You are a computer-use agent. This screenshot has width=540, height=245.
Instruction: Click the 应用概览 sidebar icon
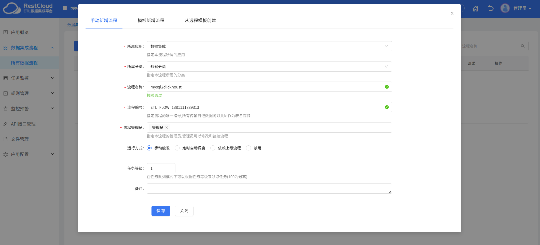(6, 32)
